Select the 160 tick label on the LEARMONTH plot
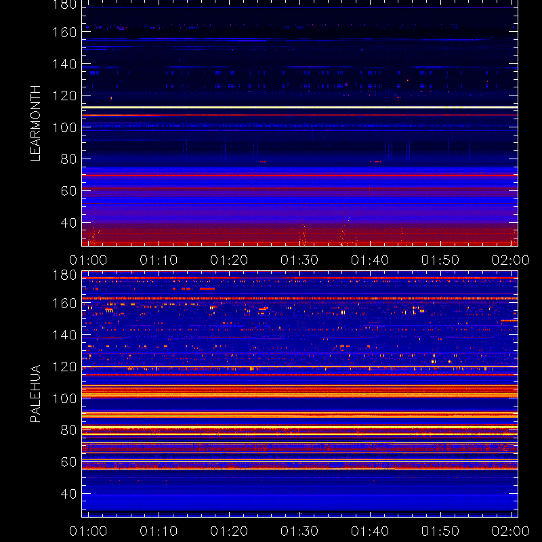The image size is (542, 542). (64, 32)
